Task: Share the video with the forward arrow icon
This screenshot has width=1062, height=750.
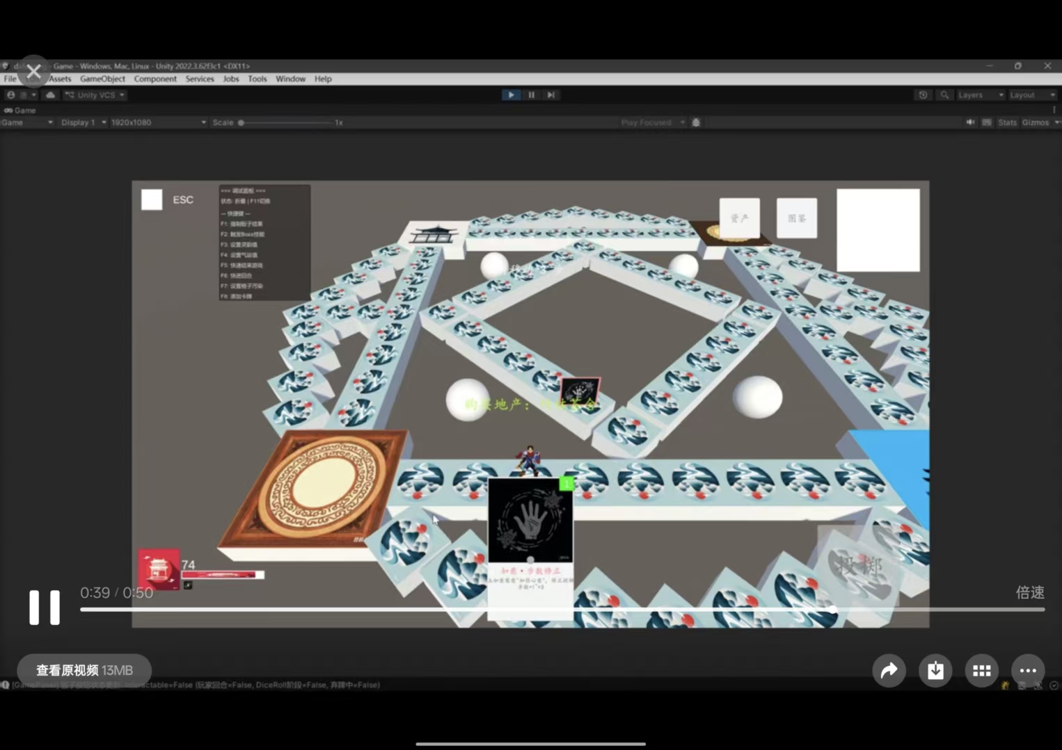Action: click(889, 671)
